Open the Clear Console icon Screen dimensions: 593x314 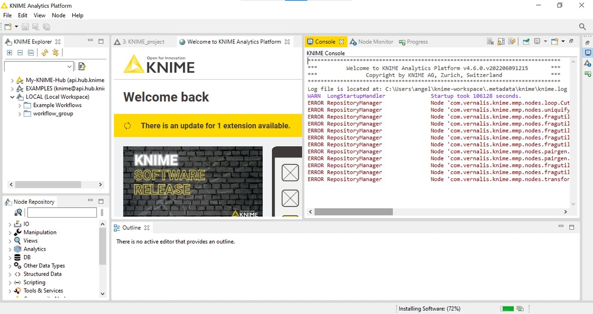[490, 41]
